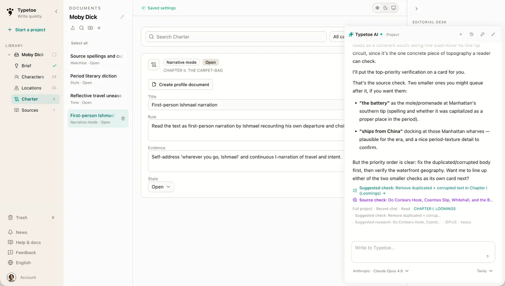This screenshot has width=505, height=286.
Task: Collapse the Moby Dick library tree
Action: pos(9,55)
